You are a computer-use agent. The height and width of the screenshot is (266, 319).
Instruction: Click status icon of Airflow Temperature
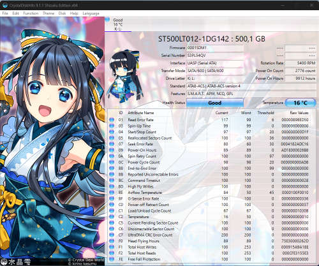pyautogui.click(x=112, y=193)
